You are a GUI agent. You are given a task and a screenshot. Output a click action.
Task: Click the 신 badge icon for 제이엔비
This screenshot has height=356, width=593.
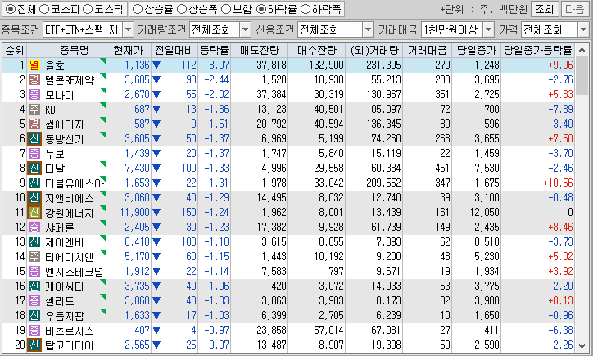(x=34, y=242)
